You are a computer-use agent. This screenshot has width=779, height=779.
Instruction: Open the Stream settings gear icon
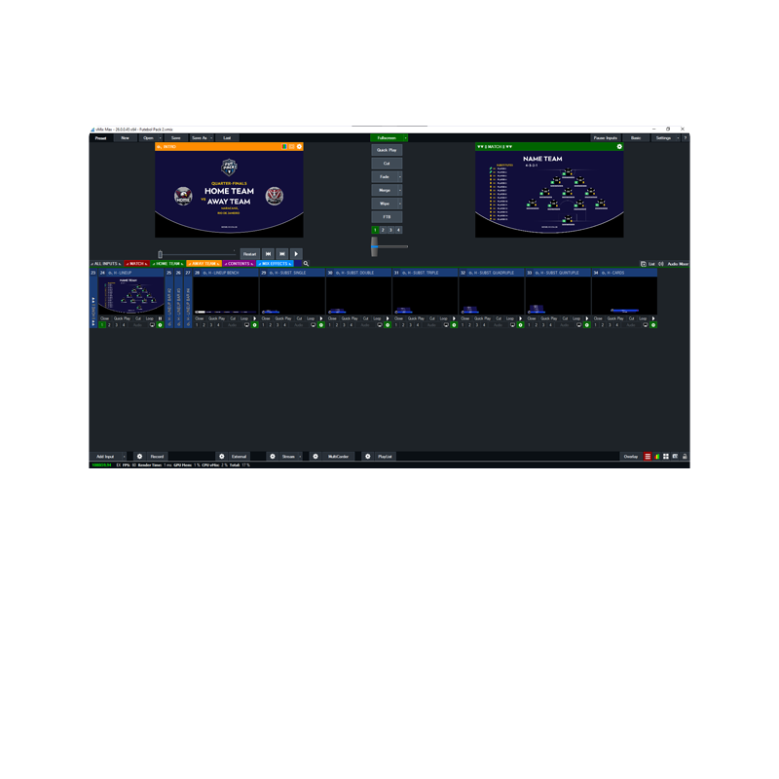click(x=272, y=456)
